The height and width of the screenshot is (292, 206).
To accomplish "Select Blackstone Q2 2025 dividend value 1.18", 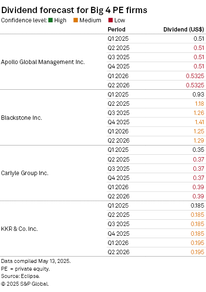I will coord(199,104).
